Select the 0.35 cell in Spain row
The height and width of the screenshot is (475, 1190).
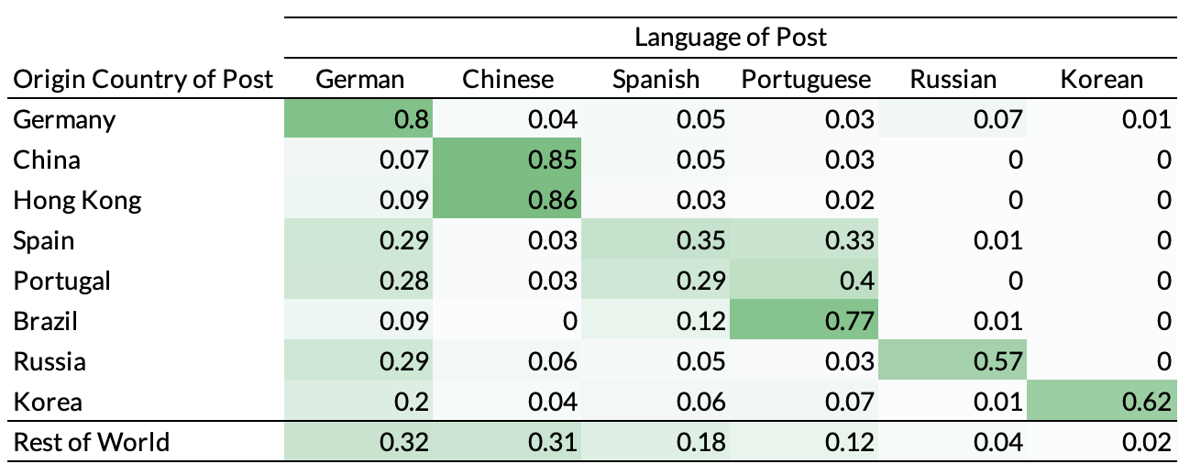click(x=704, y=241)
